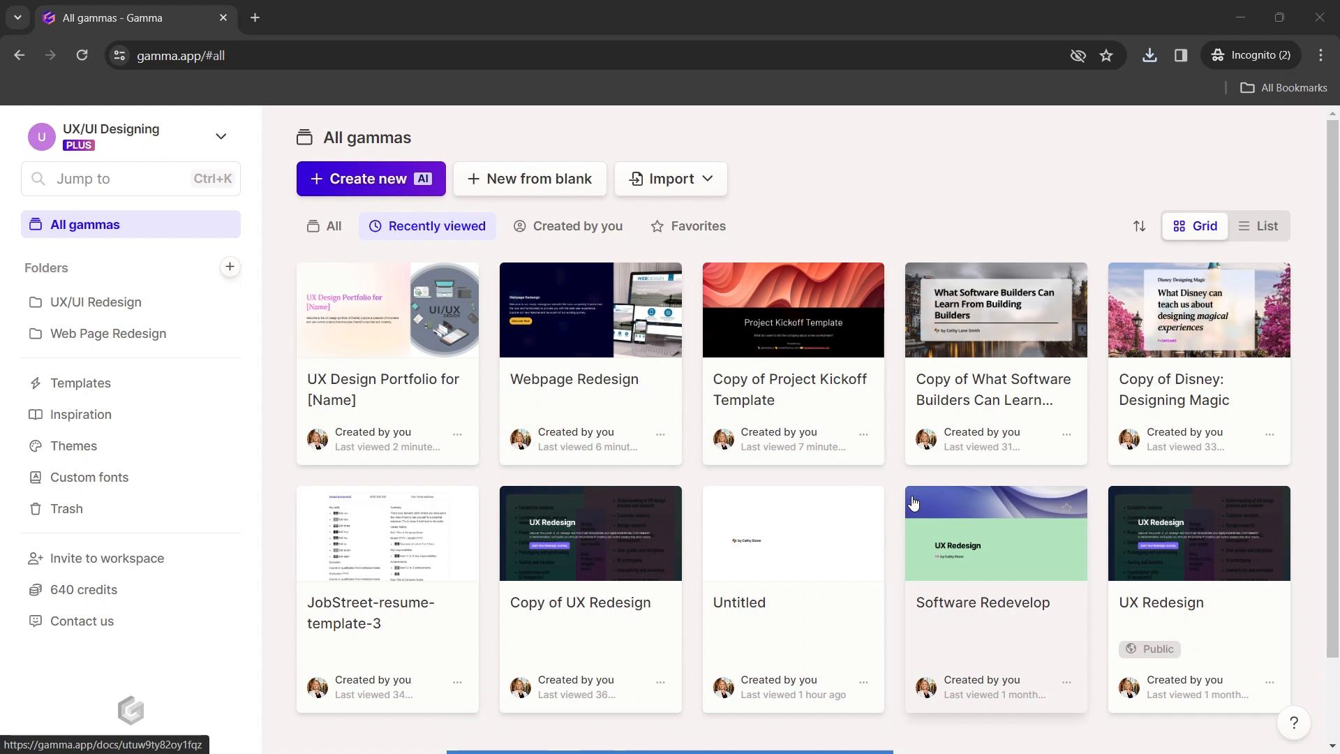This screenshot has height=754, width=1340.
Task: Click the Inspiration sidebar icon
Action: pyautogui.click(x=35, y=413)
